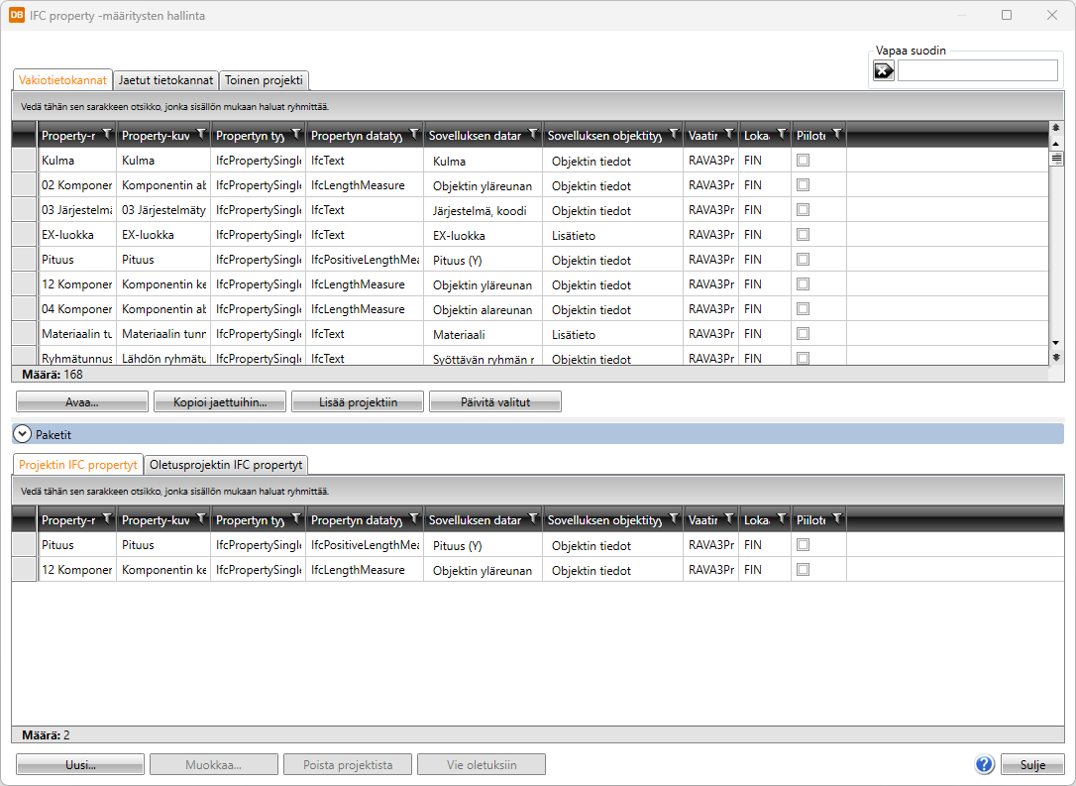
Task: Click filter icon on top grid's Property-nimi column
Action: tap(106, 134)
